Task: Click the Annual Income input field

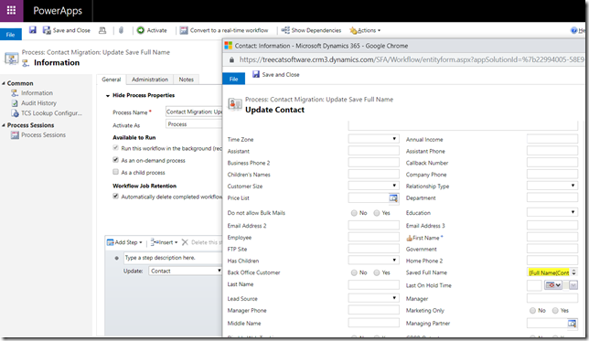Action: click(552, 139)
